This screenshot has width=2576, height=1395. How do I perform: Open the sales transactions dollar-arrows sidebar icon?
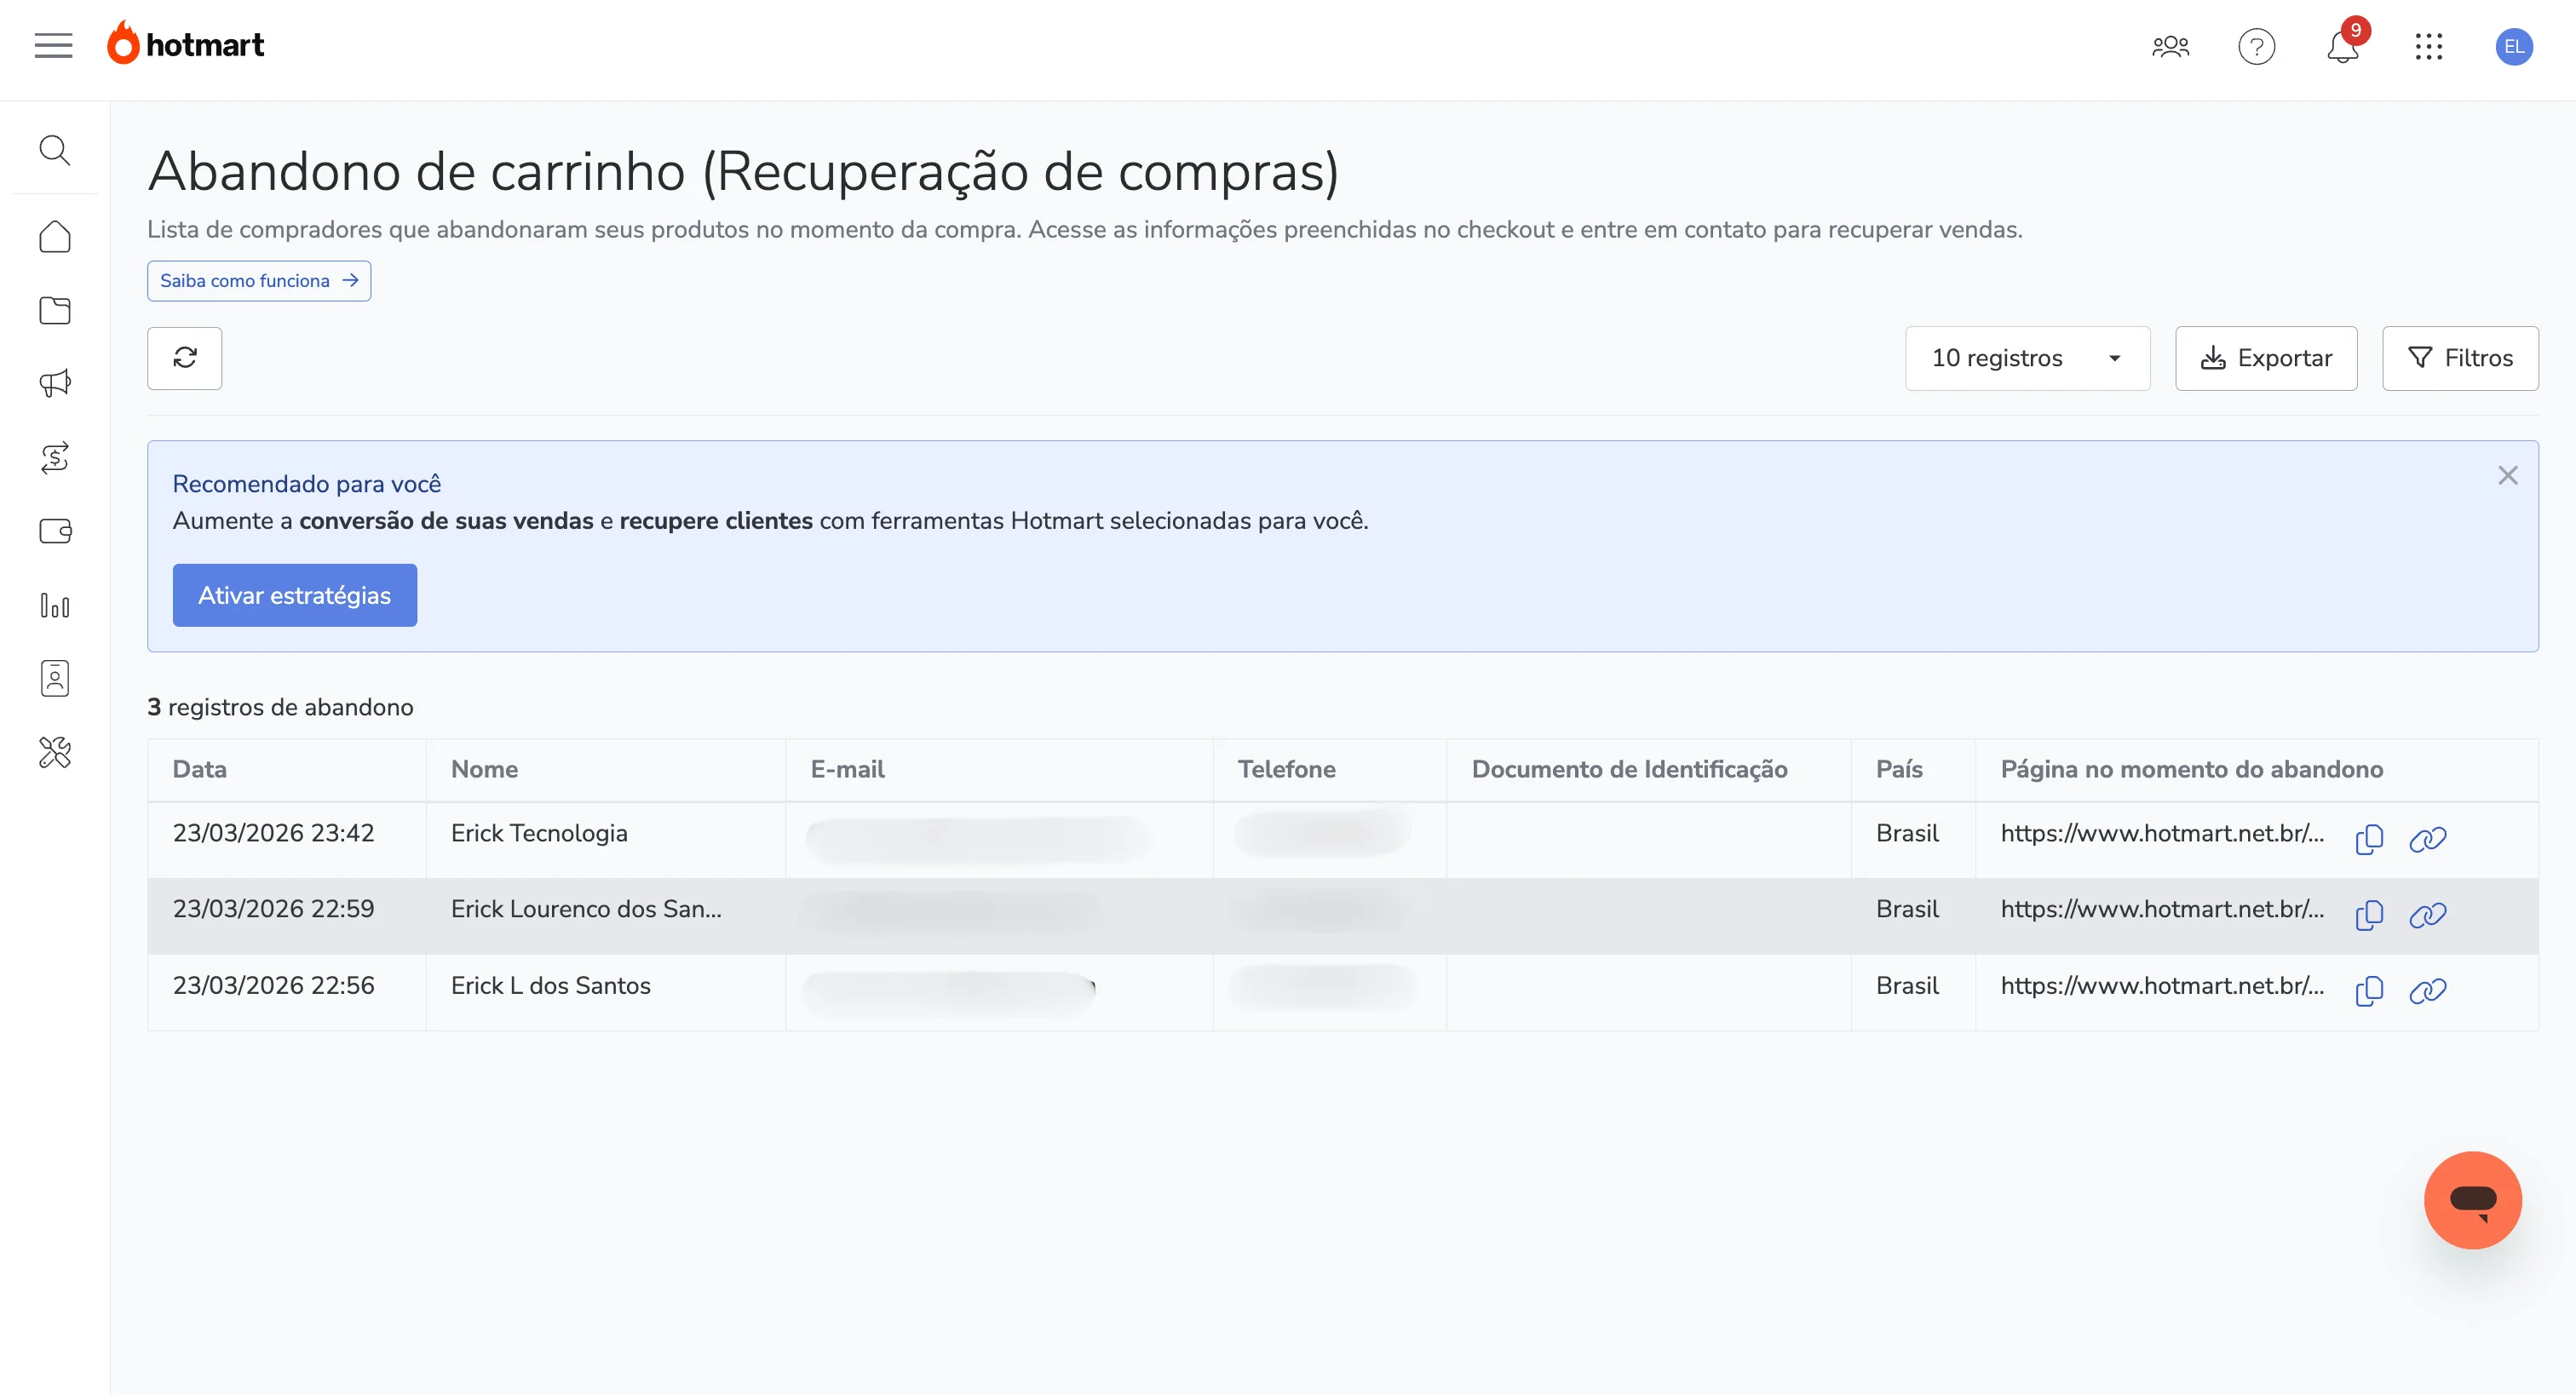click(x=55, y=457)
